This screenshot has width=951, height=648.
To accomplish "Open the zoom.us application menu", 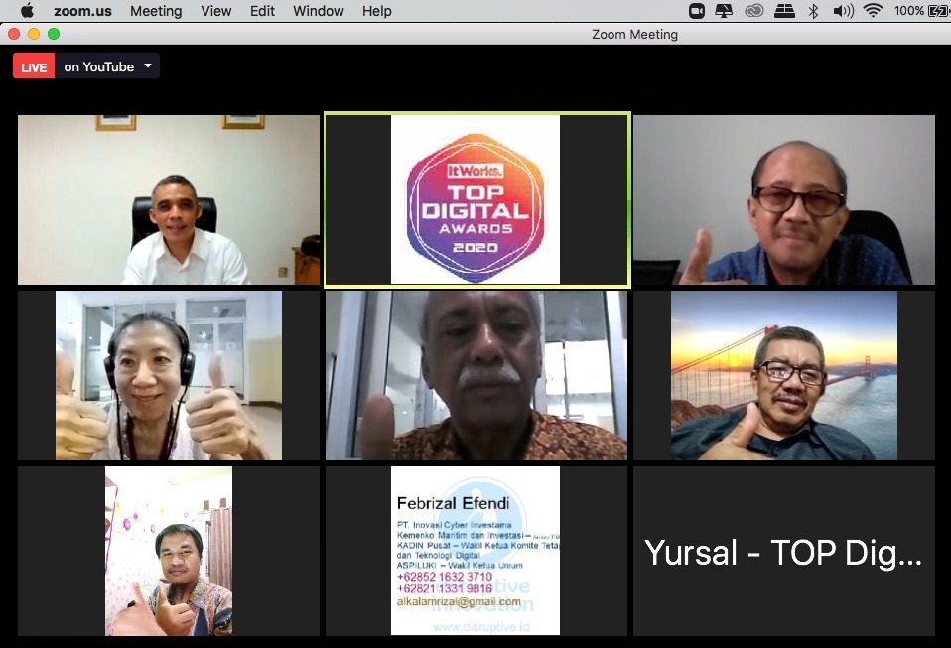I will 82,11.
